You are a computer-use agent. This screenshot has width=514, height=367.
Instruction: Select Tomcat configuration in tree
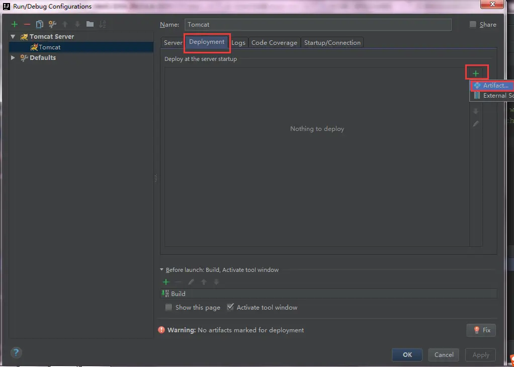click(x=81, y=47)
